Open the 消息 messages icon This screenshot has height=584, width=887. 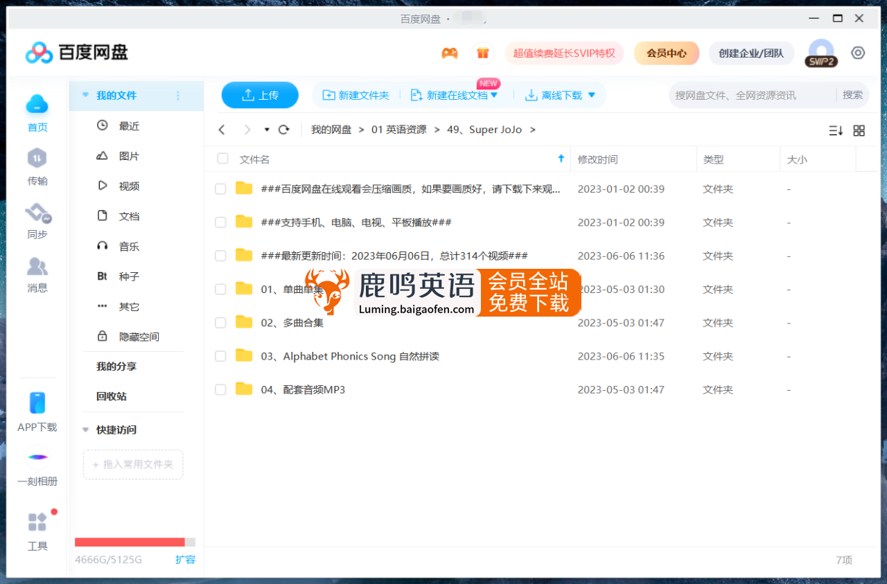click(x=37, y=267)
